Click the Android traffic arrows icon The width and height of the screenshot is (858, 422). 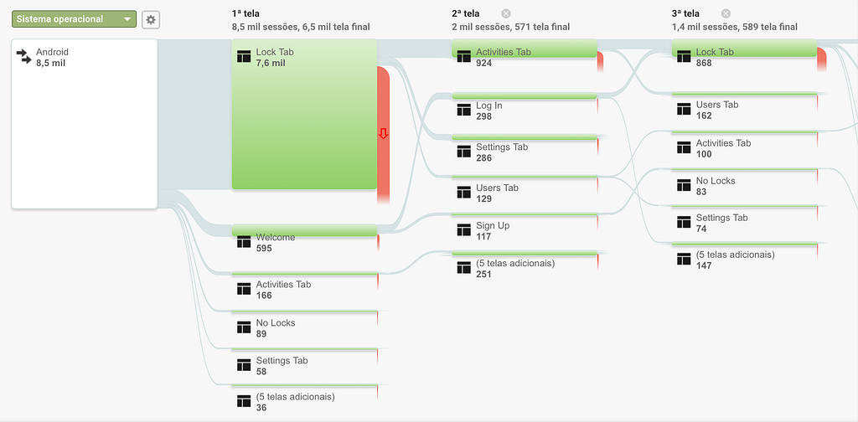pos(24,56)
